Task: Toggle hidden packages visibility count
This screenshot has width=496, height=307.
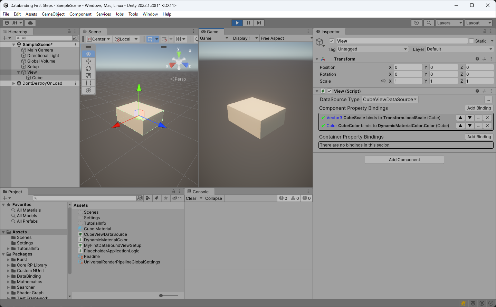Action: 177,198
